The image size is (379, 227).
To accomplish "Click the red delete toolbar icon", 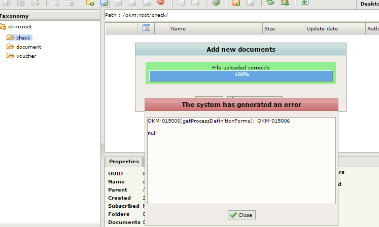I will (x=161, y=3).
